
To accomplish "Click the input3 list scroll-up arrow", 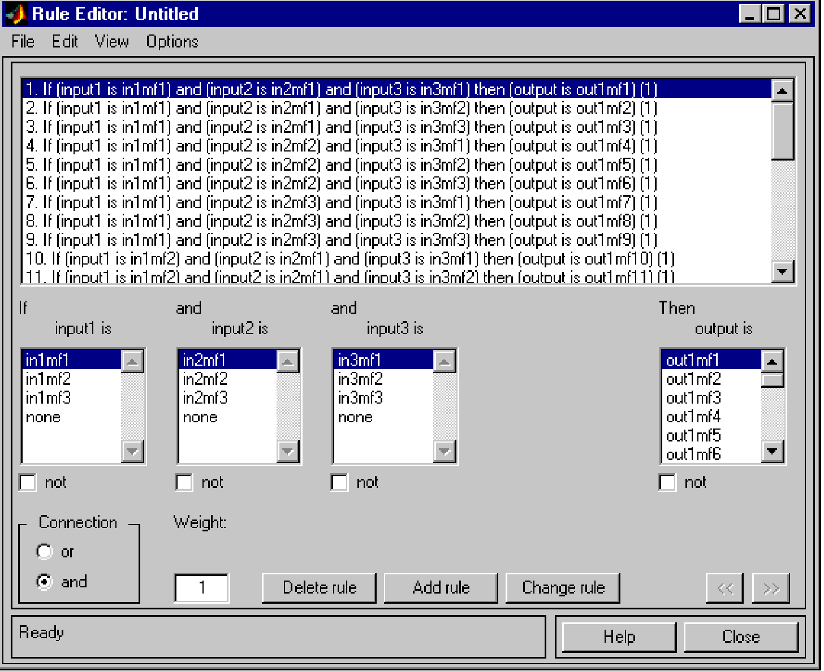I will click(445, 361).
